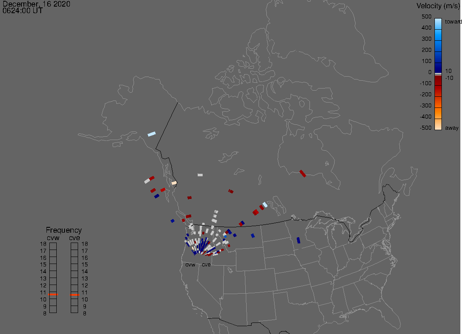Select the pale peach -400 to -500 colorbar segment

(x=438, y=124)
